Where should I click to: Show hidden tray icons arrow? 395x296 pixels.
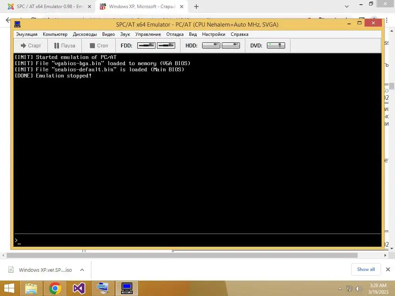pyautogui.click(x=340, y=289)
